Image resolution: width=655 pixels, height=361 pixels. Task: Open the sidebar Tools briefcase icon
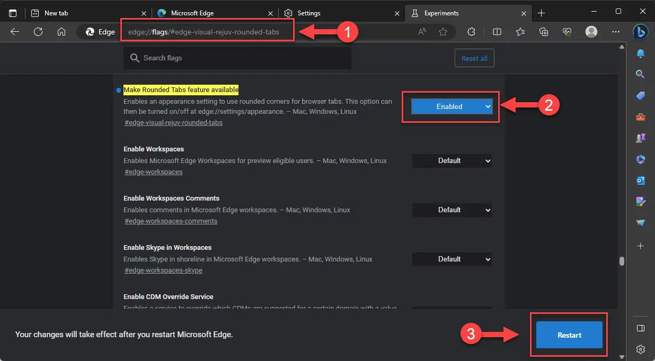(641, 117)
